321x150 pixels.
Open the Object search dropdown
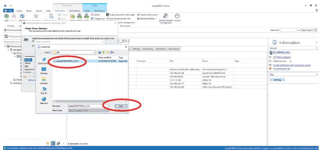(315, 30)
